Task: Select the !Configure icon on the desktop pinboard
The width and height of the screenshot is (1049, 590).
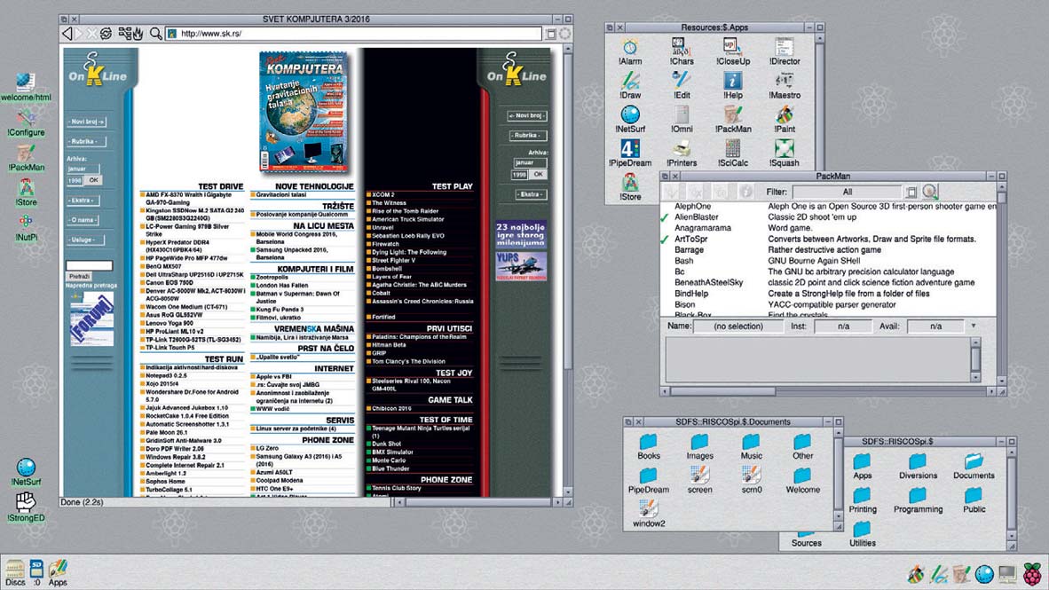Action: (26, 123)
